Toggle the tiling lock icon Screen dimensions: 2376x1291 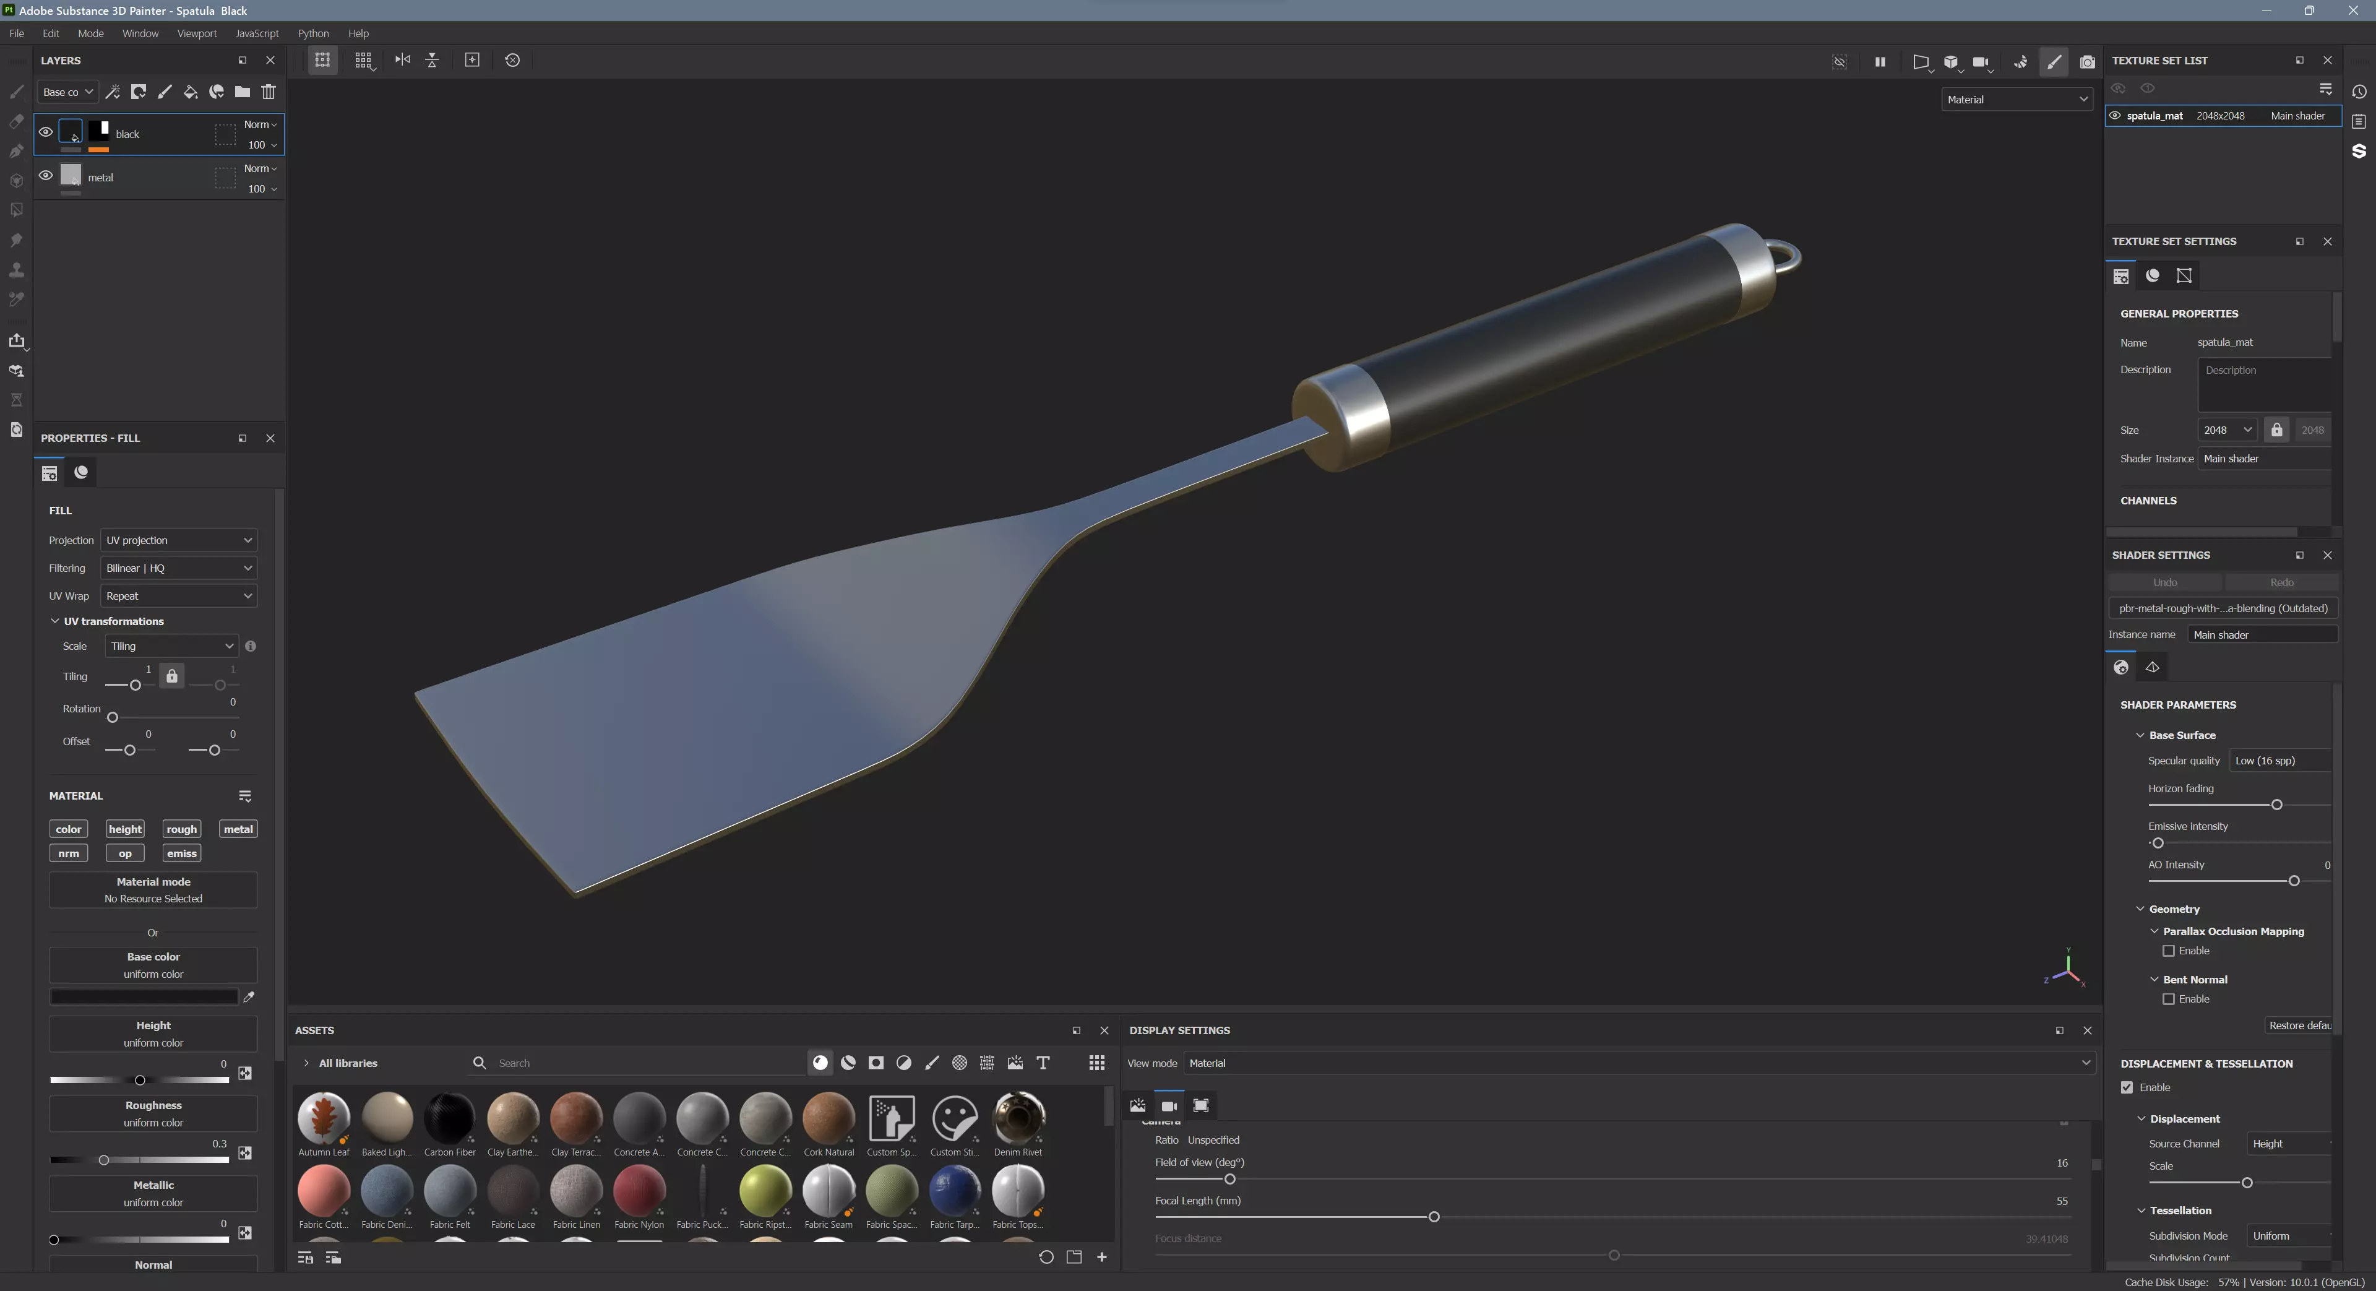click(x=171, y=676)
